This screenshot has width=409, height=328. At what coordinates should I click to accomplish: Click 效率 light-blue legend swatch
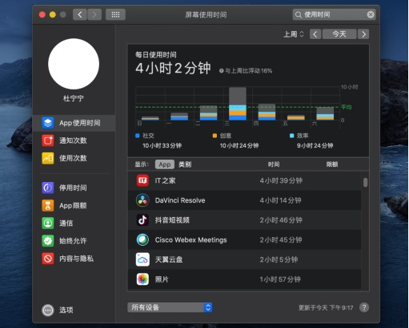(x=292, y=136)
